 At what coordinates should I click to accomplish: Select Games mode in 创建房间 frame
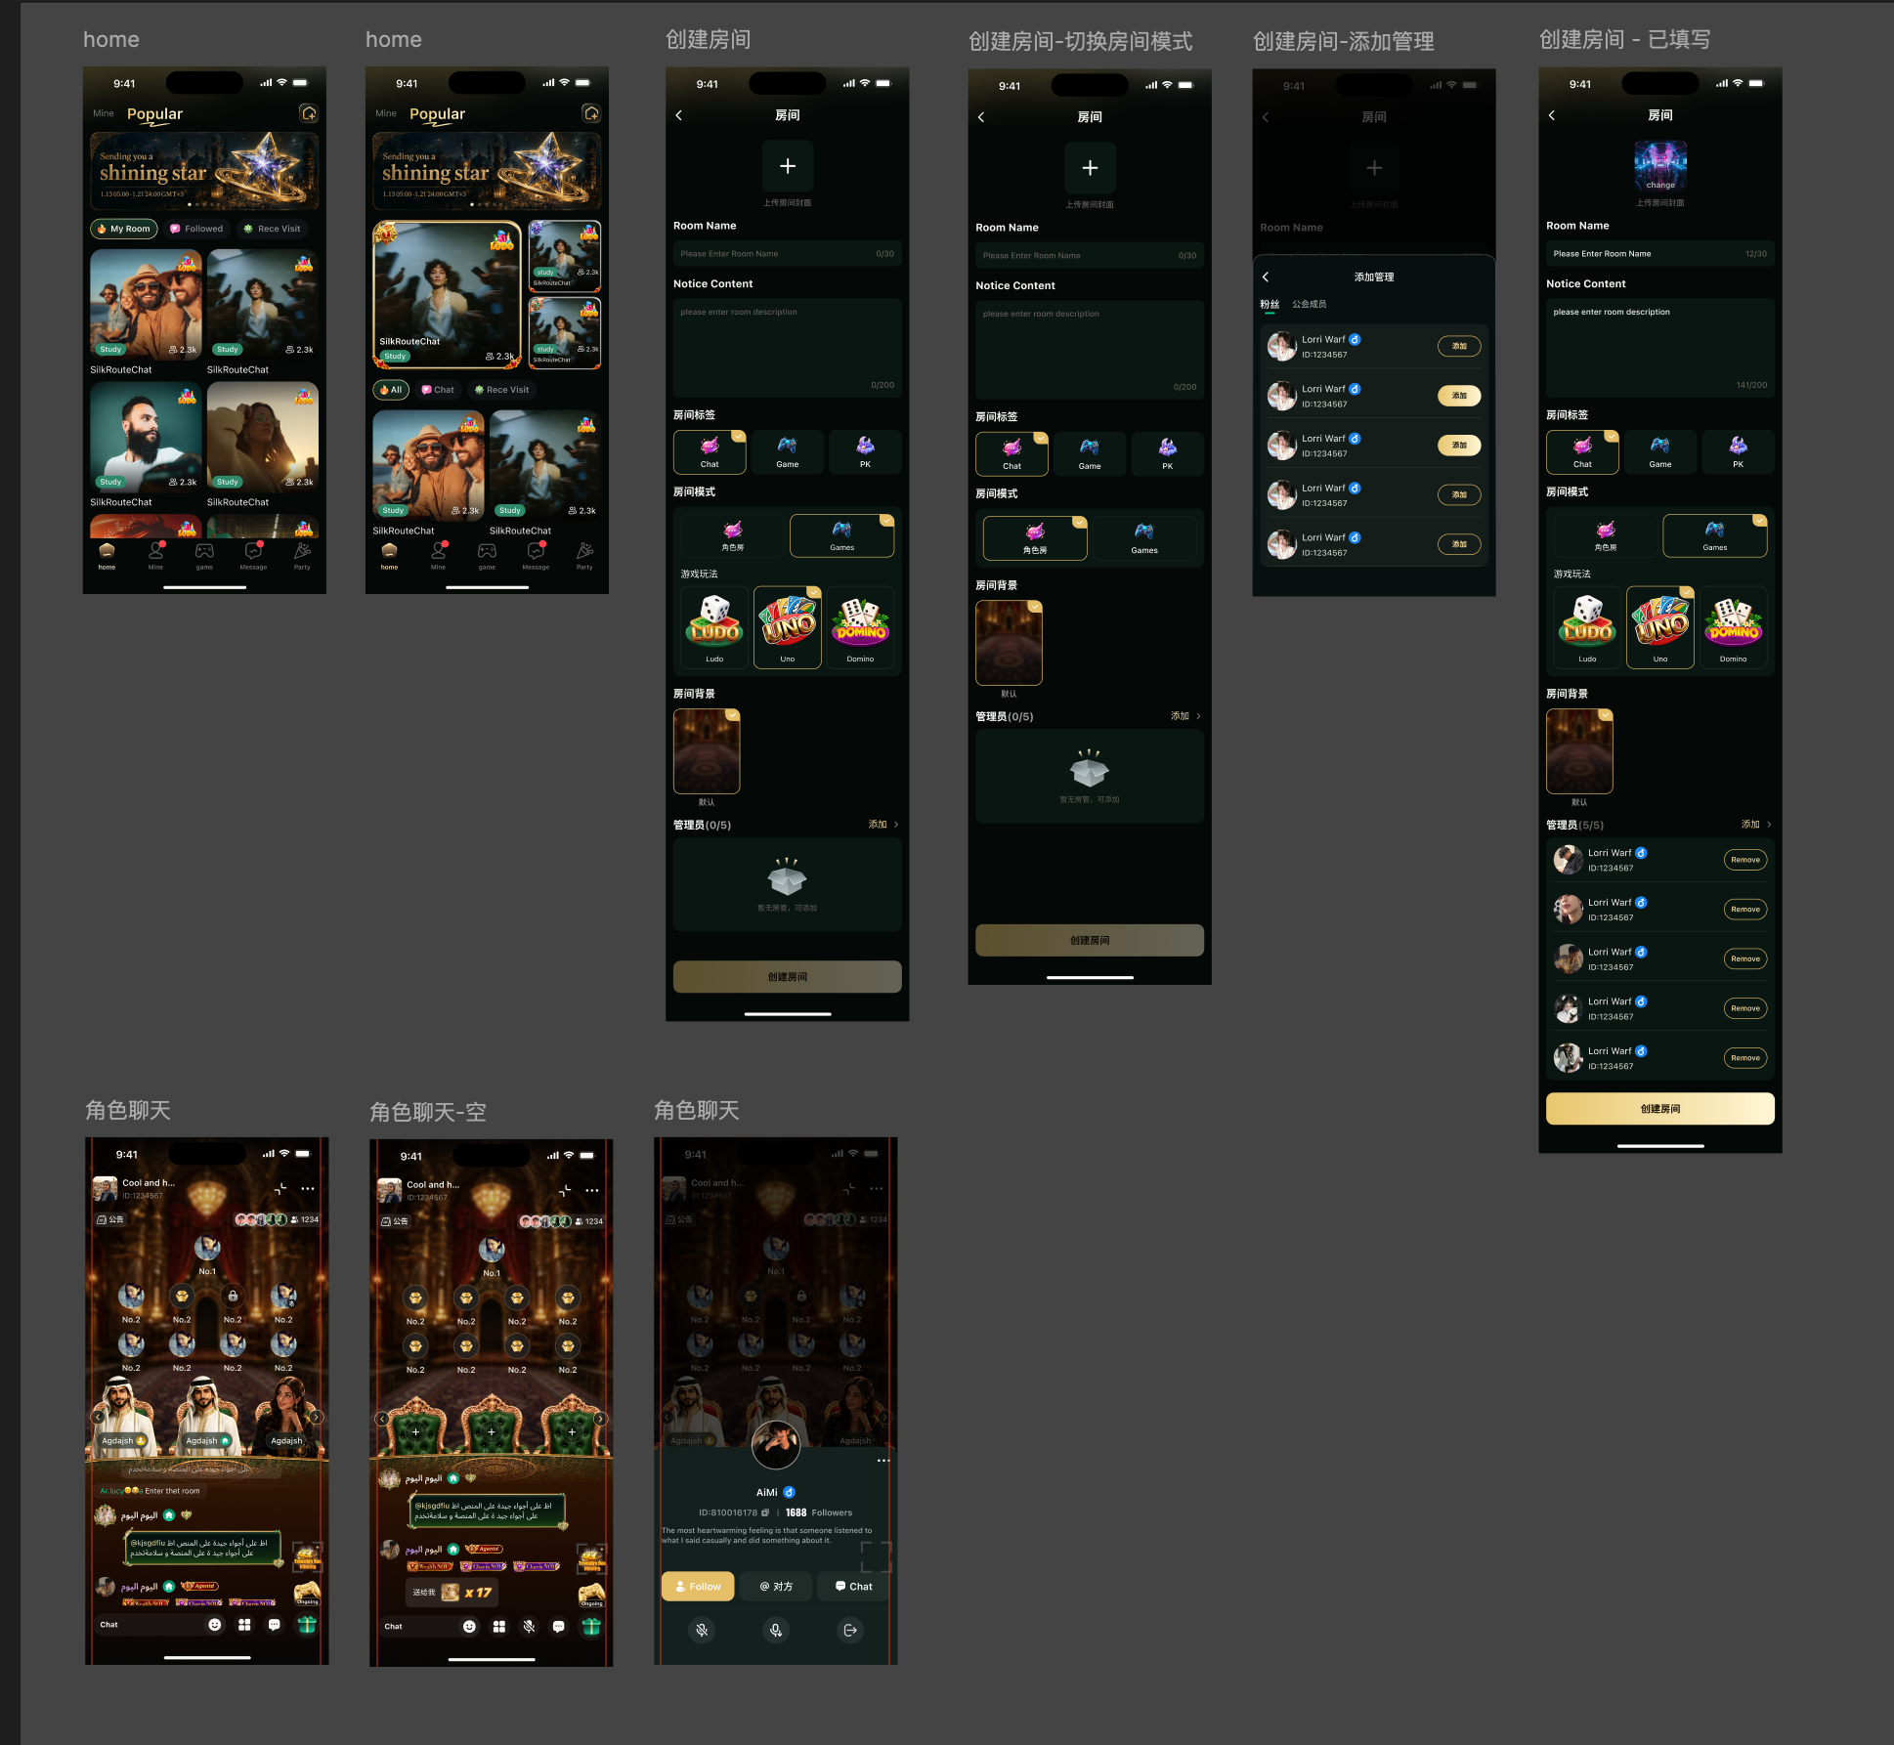click(842, 536)
